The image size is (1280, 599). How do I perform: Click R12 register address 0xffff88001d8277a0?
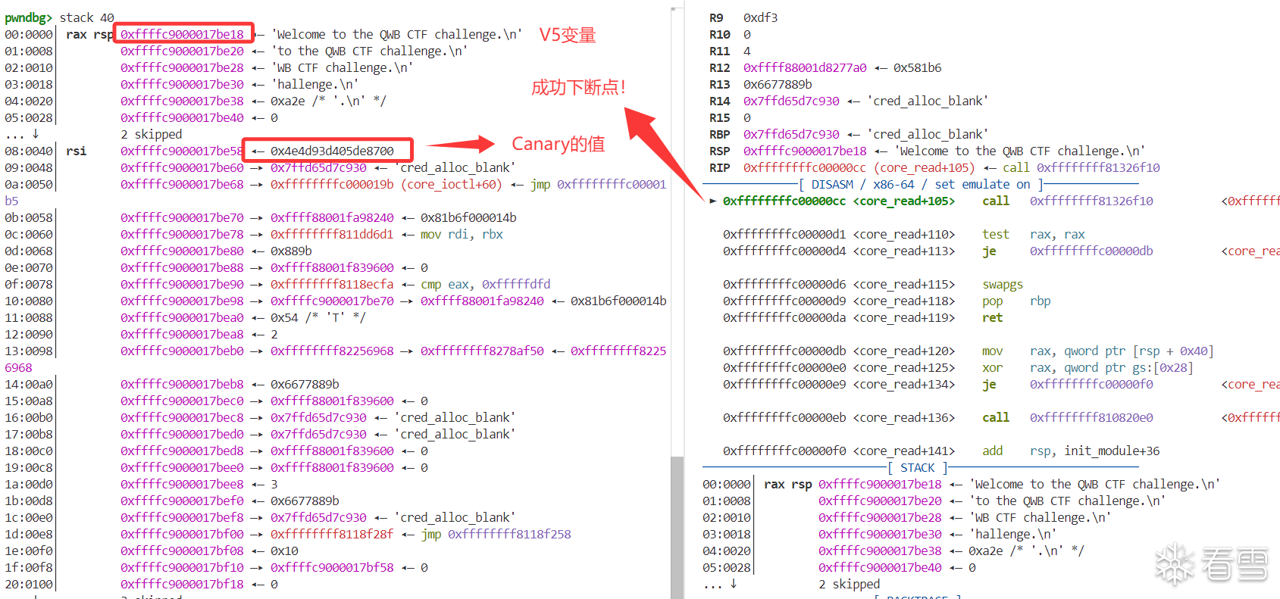805,67
